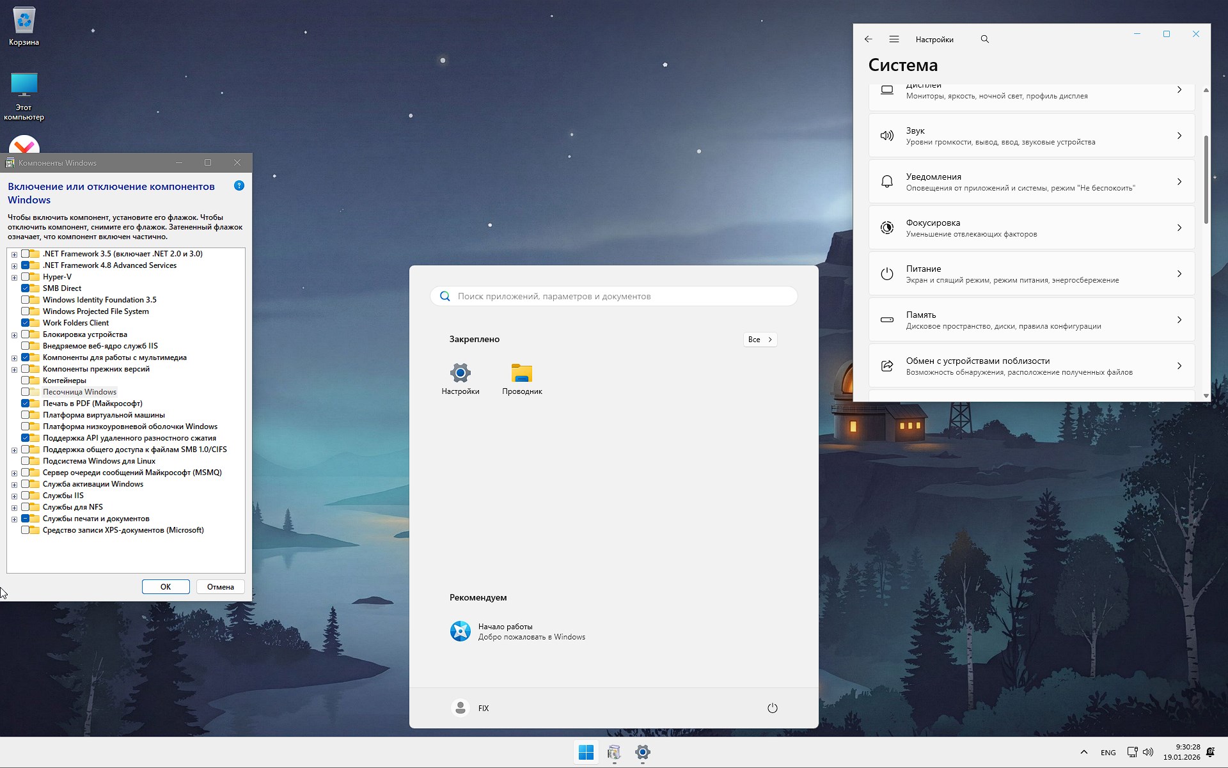This screenshot has width=1228, height=768.
Task: Expand Компоненты прежних версий node
Action: (14, 370)
